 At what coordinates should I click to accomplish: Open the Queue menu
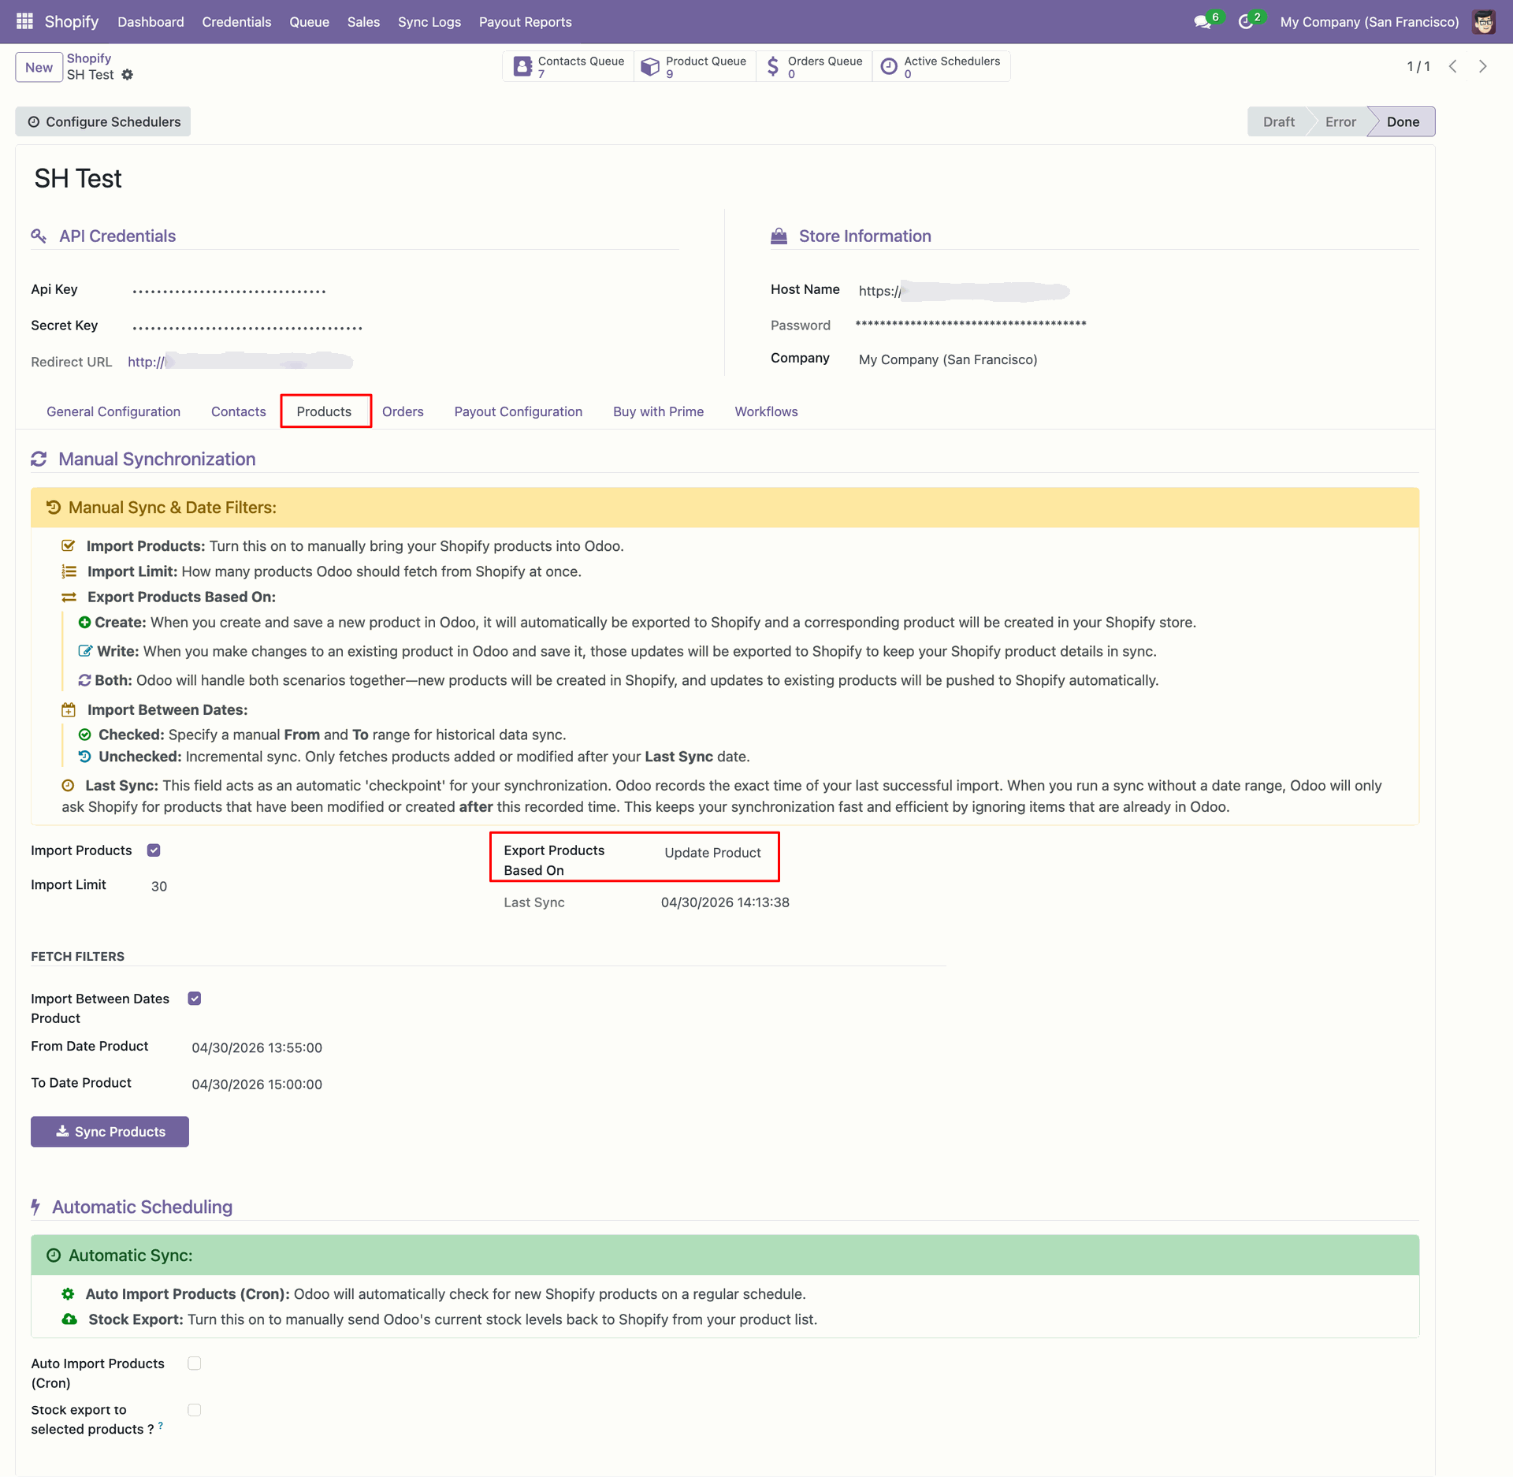[x=309, y=22]
